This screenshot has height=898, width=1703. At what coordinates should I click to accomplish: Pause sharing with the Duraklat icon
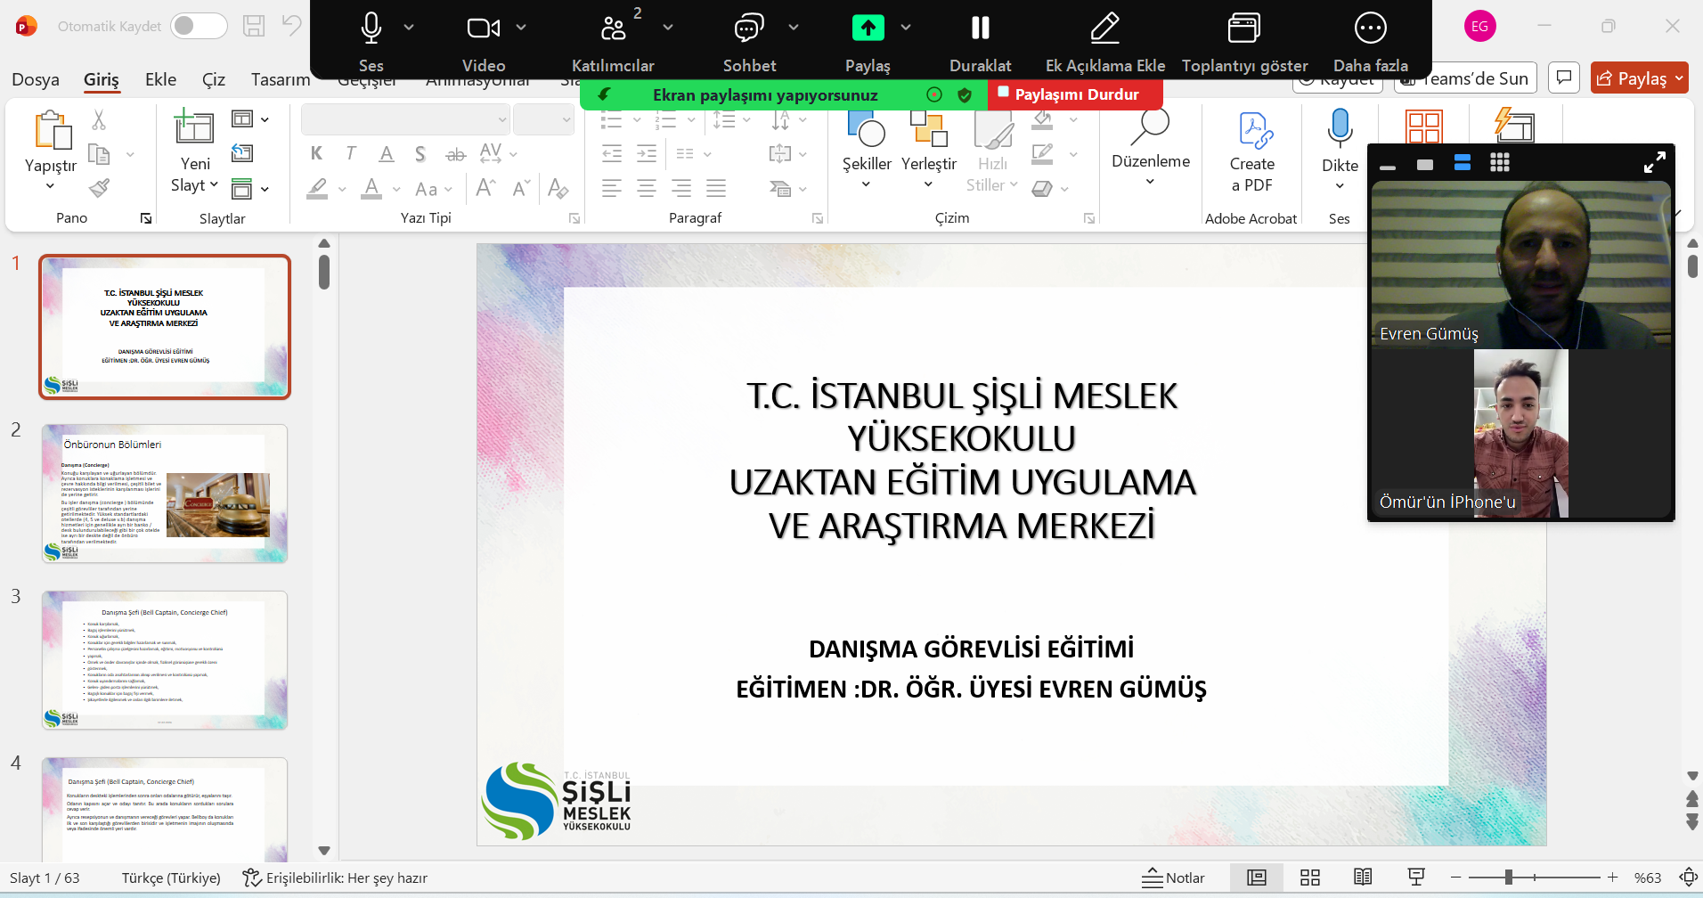tap(980, 29)
